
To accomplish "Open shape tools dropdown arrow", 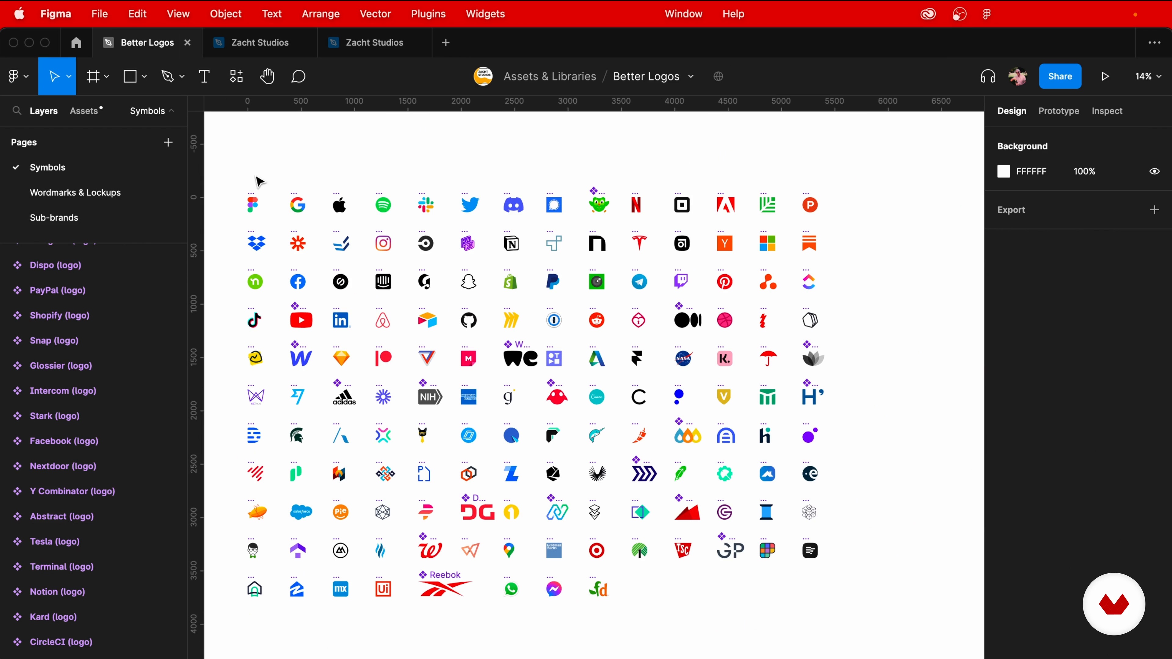I will pyautogui.click(x=144, y=76).
